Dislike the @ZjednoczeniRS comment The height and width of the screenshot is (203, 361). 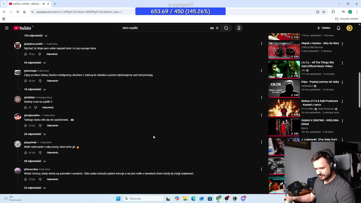[40, 54]
